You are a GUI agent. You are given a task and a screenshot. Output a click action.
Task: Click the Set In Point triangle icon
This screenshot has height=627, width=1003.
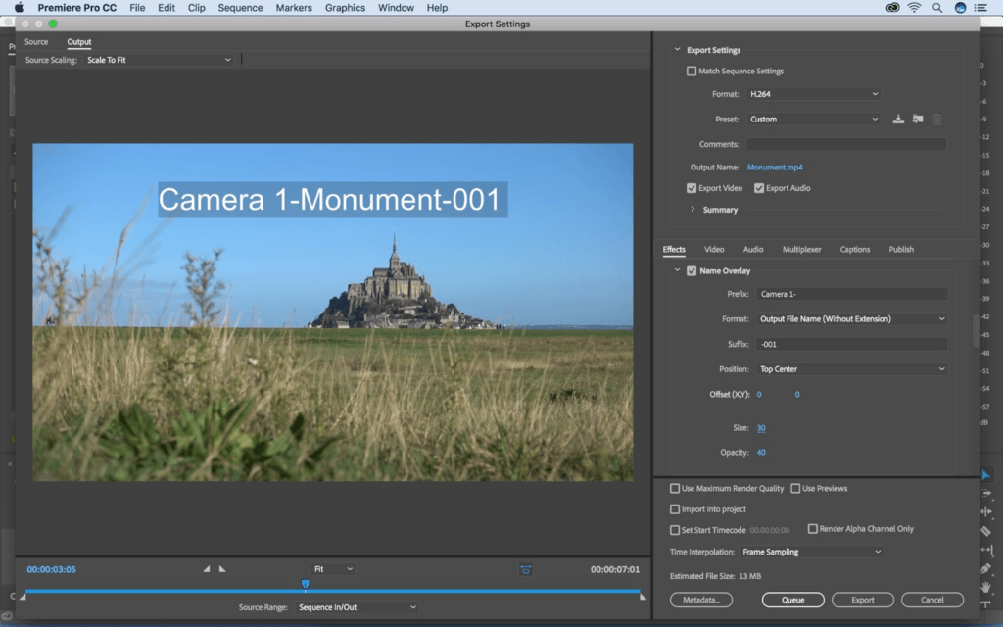point(206,569)
